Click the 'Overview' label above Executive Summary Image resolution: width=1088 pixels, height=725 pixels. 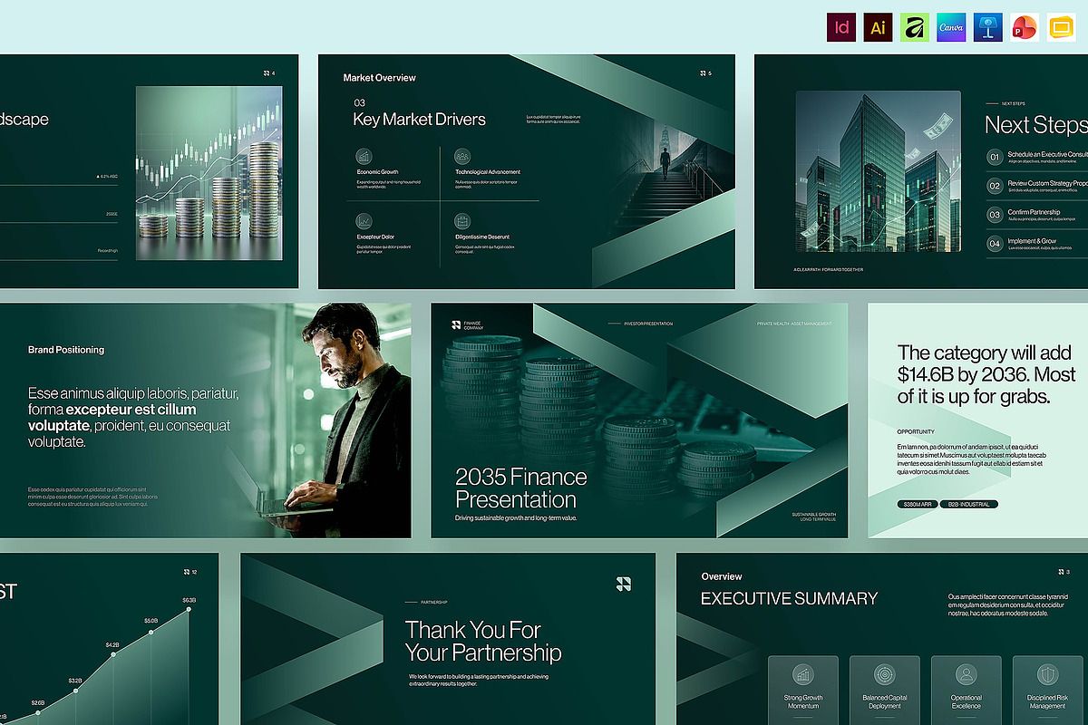(x=722, y=576)
